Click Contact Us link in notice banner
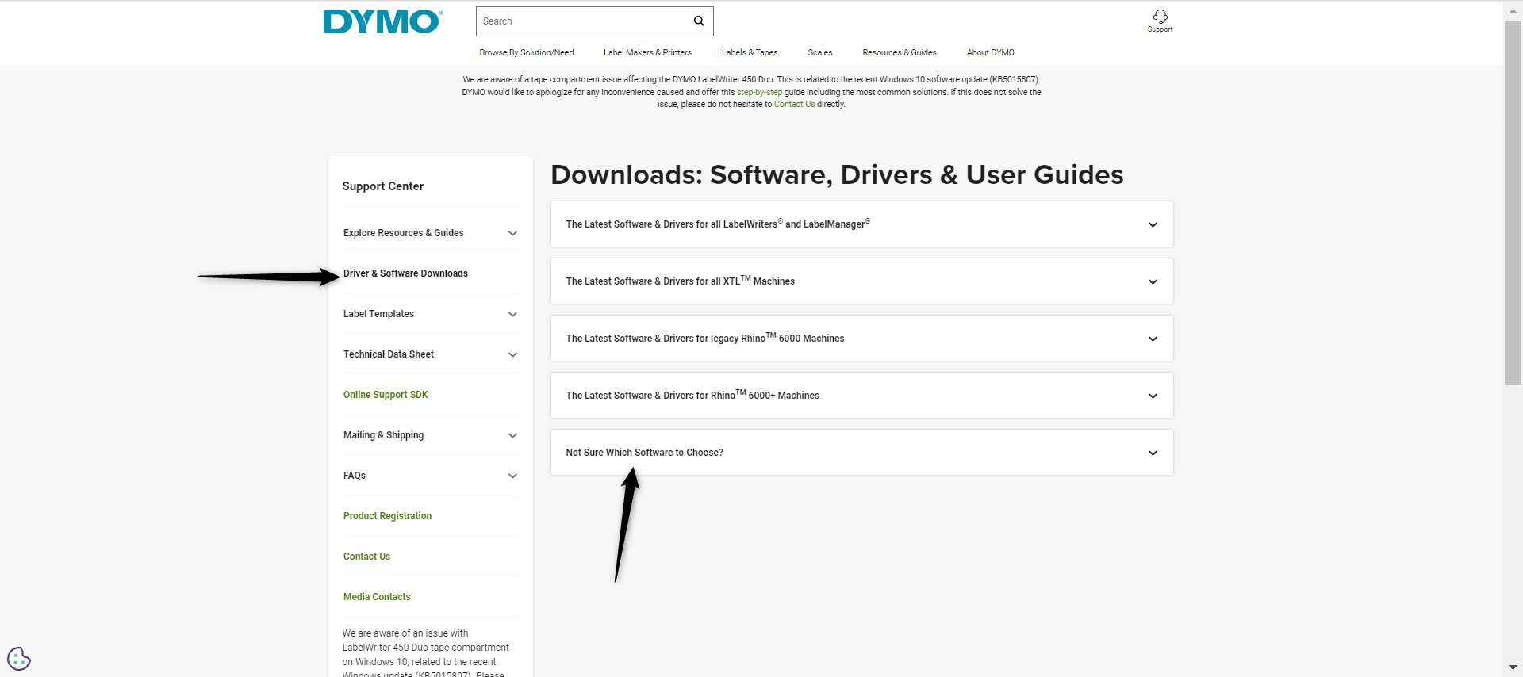This screenshot has height=677, width=1523. 794,104
